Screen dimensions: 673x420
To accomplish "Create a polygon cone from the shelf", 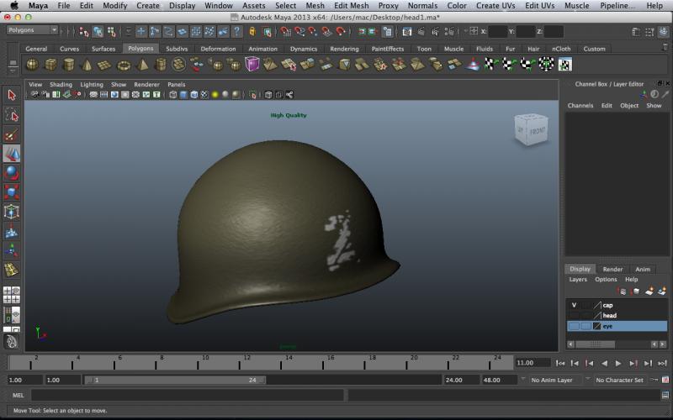I will click(x=87, y=65).
